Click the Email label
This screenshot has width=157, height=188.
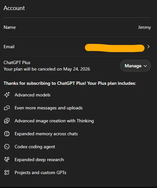[x=9, y=47]
